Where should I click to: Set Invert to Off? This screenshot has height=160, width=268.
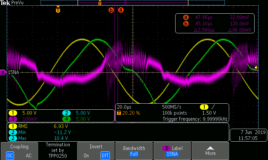105,155
